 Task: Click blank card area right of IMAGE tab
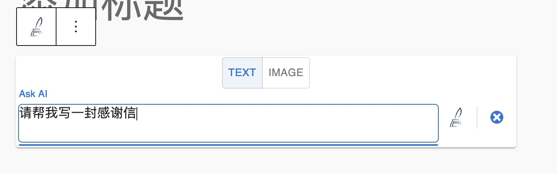point(404,72)
